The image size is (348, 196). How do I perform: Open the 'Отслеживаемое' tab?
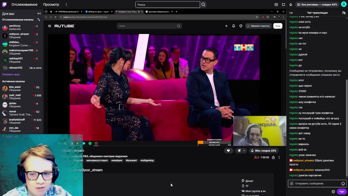pos(24,4)
